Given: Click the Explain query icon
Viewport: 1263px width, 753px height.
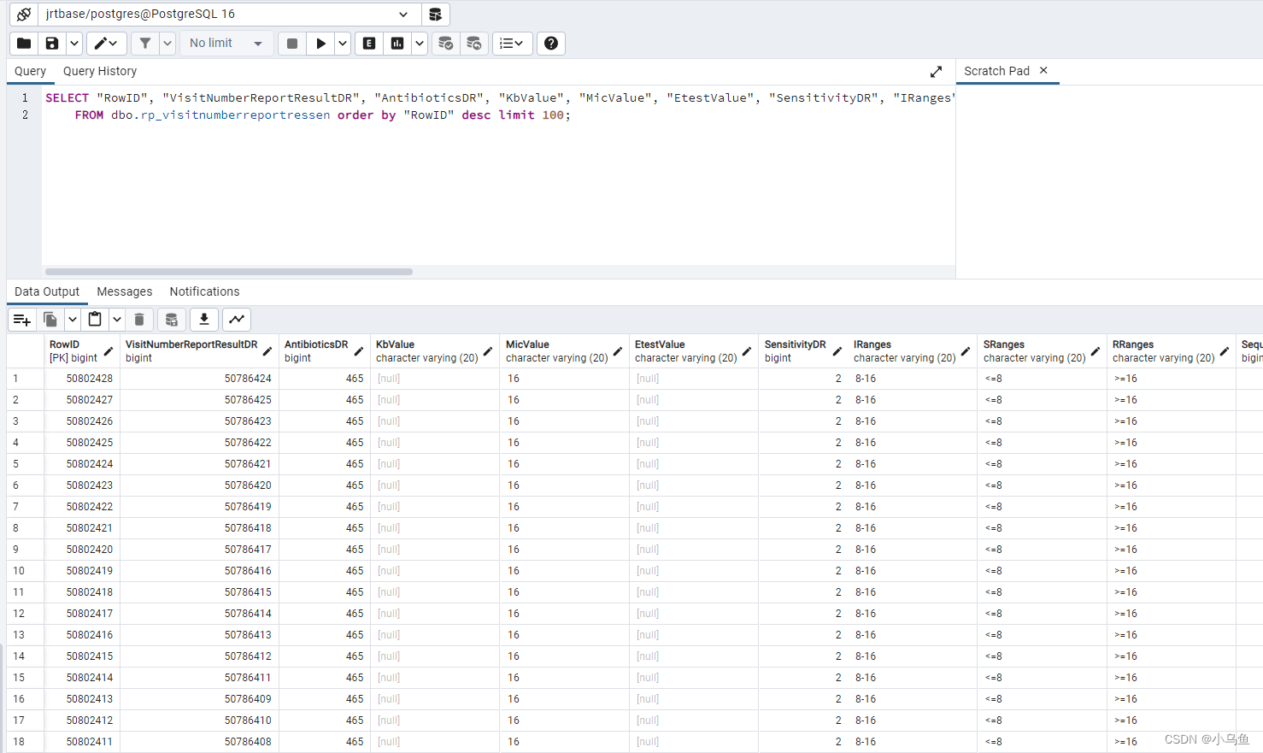Looking at the screenshot, I should 369,44.
